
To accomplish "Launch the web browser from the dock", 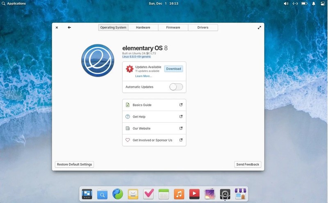I will click(118, 194).
